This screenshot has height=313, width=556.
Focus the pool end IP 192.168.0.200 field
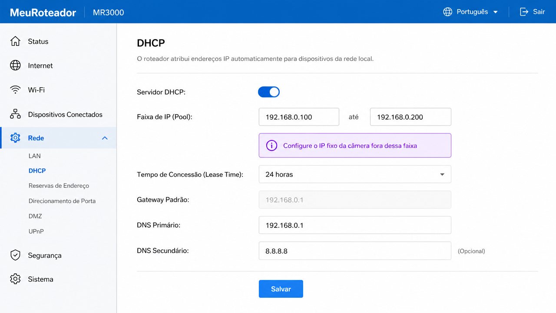[410, 117]
